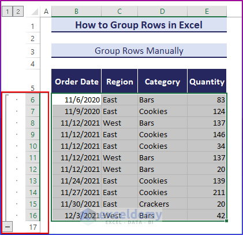
Task: Select row 12 header
Action: (32, 169)
